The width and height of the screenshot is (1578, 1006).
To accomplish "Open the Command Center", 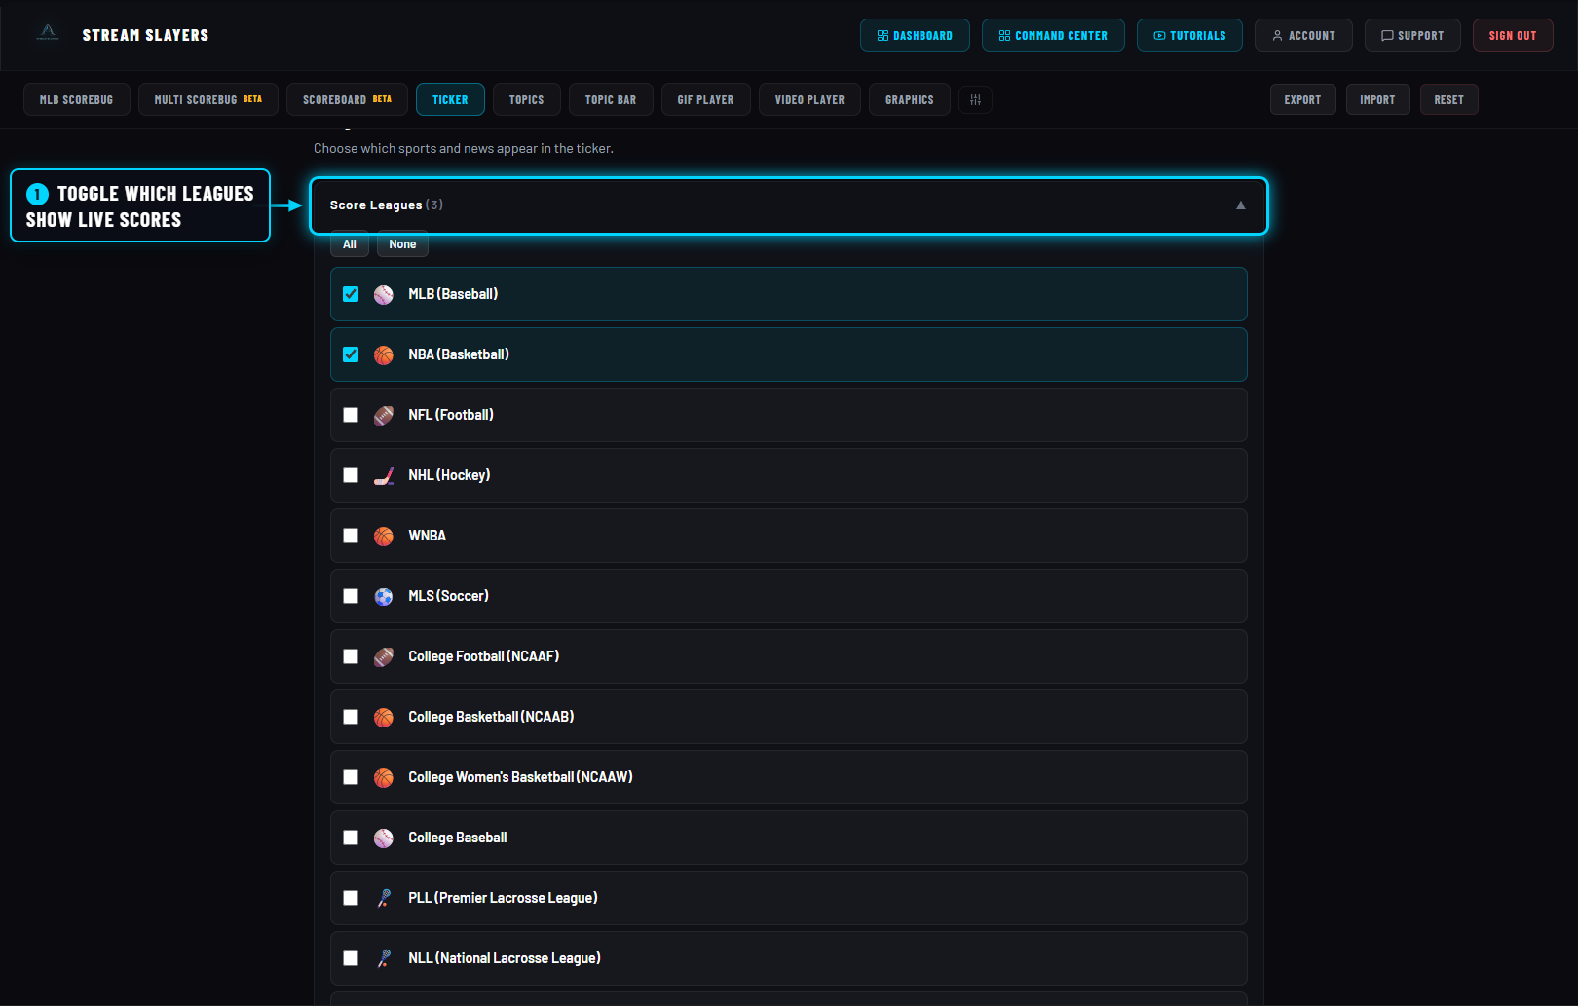I will pyautogui.click(x=1053, y=35).
